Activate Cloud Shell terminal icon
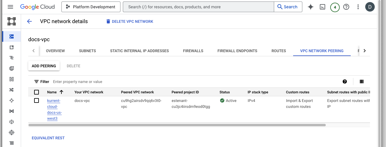 click(x=323, y=7)
